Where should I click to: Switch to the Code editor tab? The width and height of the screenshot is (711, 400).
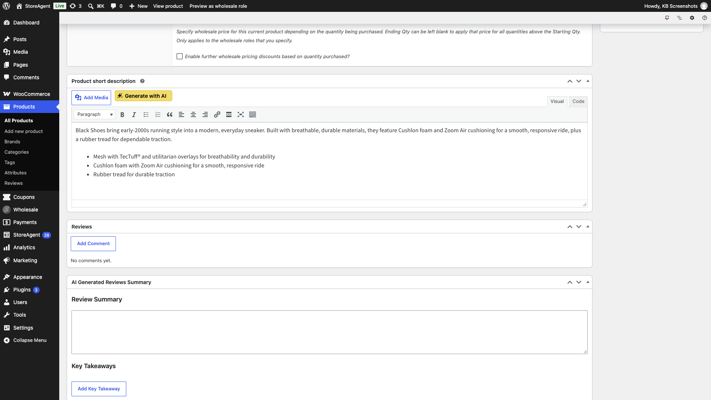(x=578, y=101)
